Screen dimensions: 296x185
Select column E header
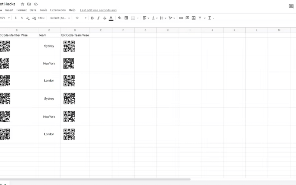click(101, 30)
